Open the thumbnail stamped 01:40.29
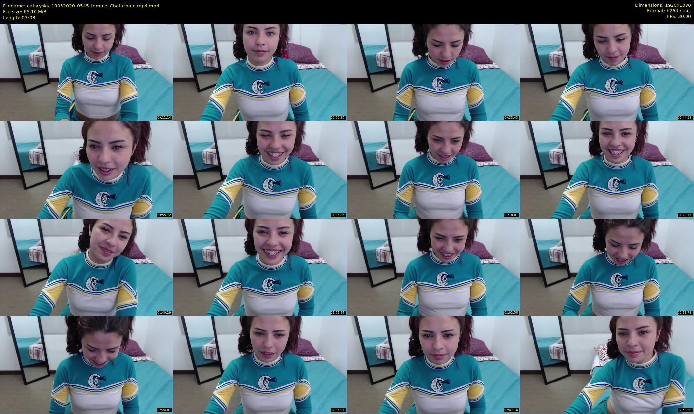This screenshot has width=694, height=414. tap(87, 267)
